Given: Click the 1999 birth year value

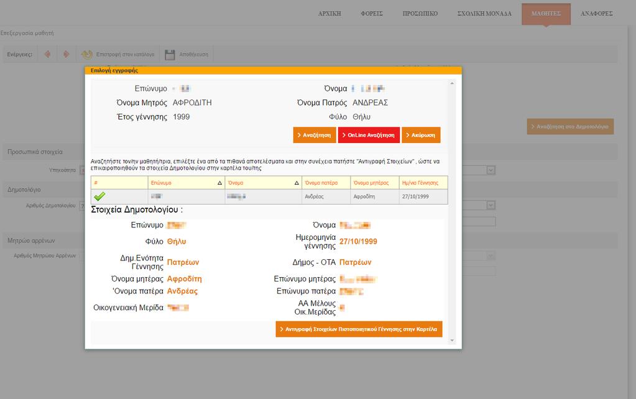Looking at the screenshot, I should 182,117.
